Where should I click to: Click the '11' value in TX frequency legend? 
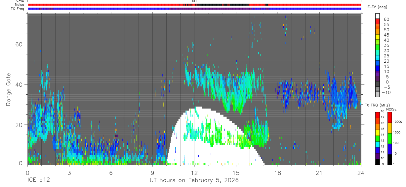[383, 152]
